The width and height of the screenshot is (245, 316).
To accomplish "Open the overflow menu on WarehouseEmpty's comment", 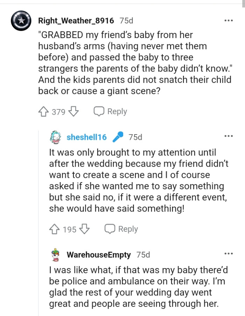I will pos(229,253).
